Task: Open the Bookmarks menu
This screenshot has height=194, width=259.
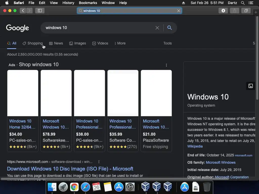Action: pos(88,3)
